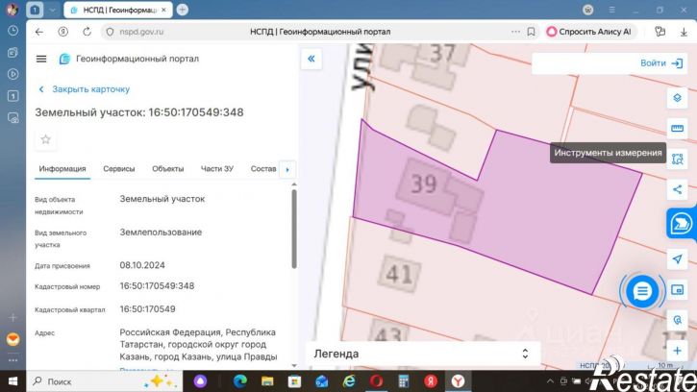Add parcel to favorites with star

tap(45, 139)
